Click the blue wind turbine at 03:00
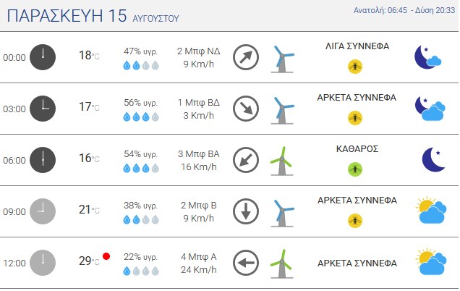Screen dimensions: 460x291 pyautogui.click(x=282, y=111)
